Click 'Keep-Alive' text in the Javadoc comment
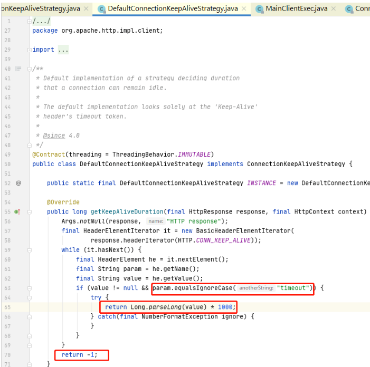 [x=236, y=107]
